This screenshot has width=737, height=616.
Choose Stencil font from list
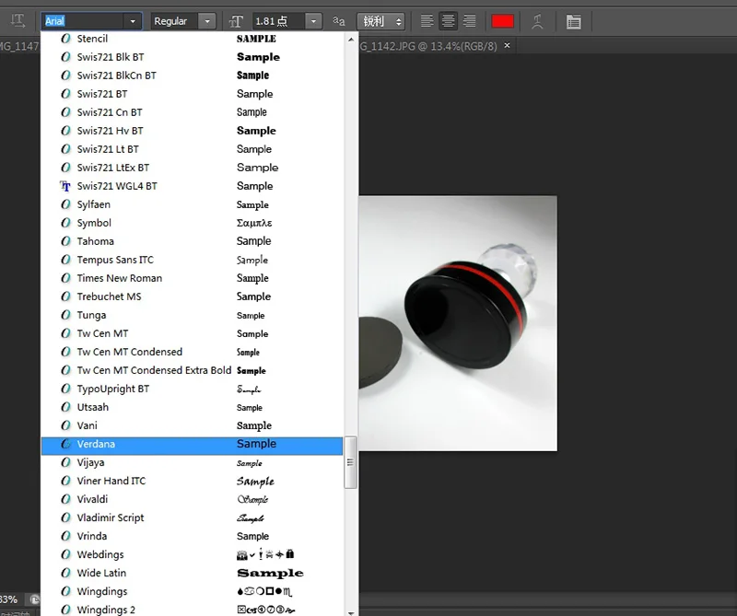(192, 39)
